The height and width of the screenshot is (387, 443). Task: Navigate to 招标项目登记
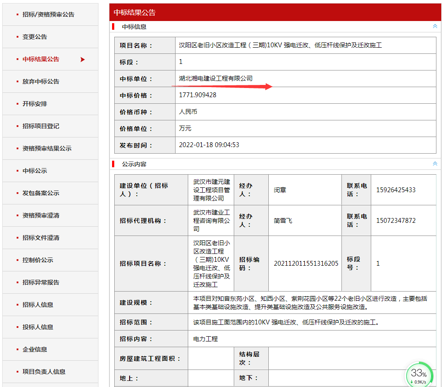click(41, 126)
